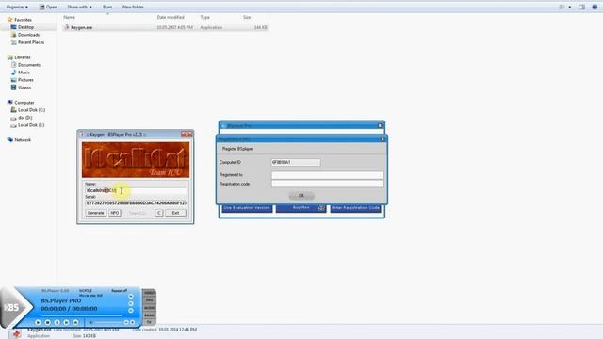603x339 pixels.
Task: Select Recent Places in the navigation pane
Action: (x=27, y=42)
